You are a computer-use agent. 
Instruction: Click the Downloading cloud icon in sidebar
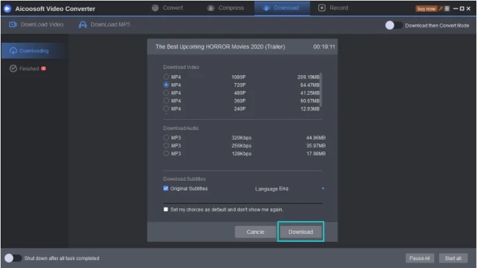pos(13,51)
